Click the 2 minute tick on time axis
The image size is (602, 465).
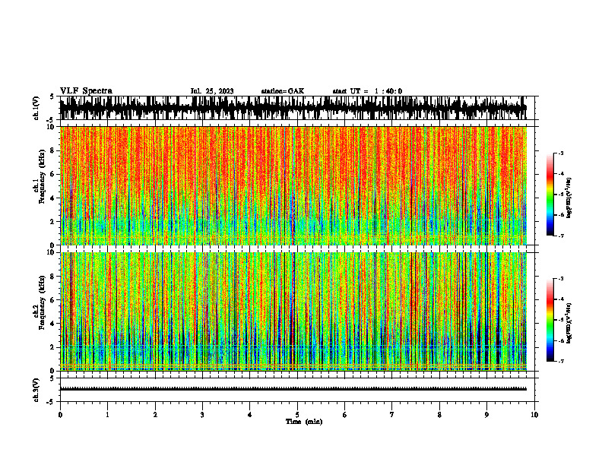coord(155,415)
